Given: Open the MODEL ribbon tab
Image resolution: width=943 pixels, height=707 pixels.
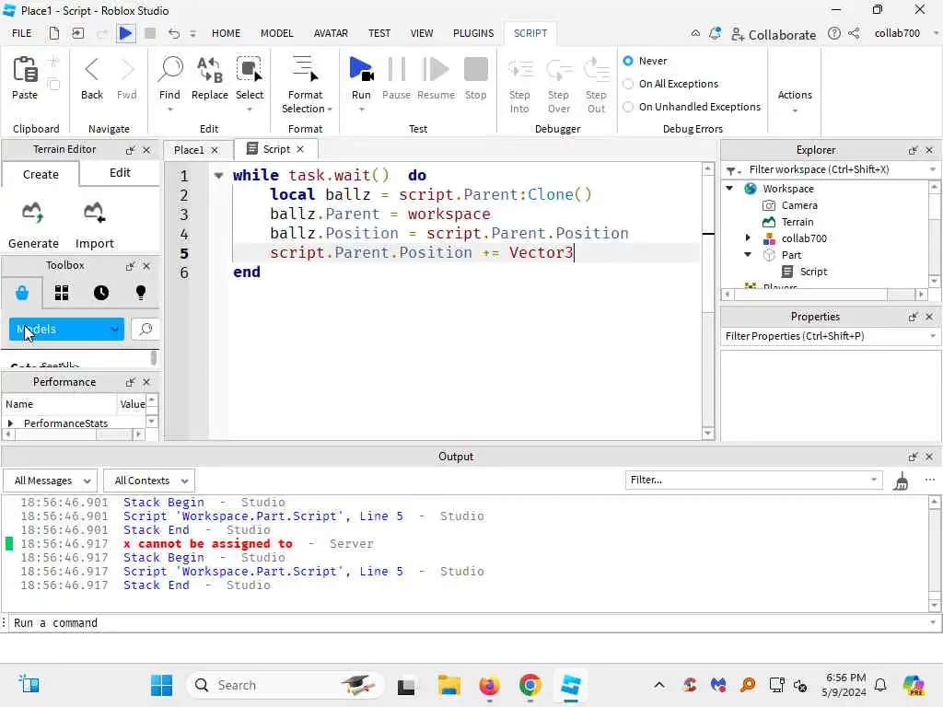Looking at the screenshot, I should [276, 33].
